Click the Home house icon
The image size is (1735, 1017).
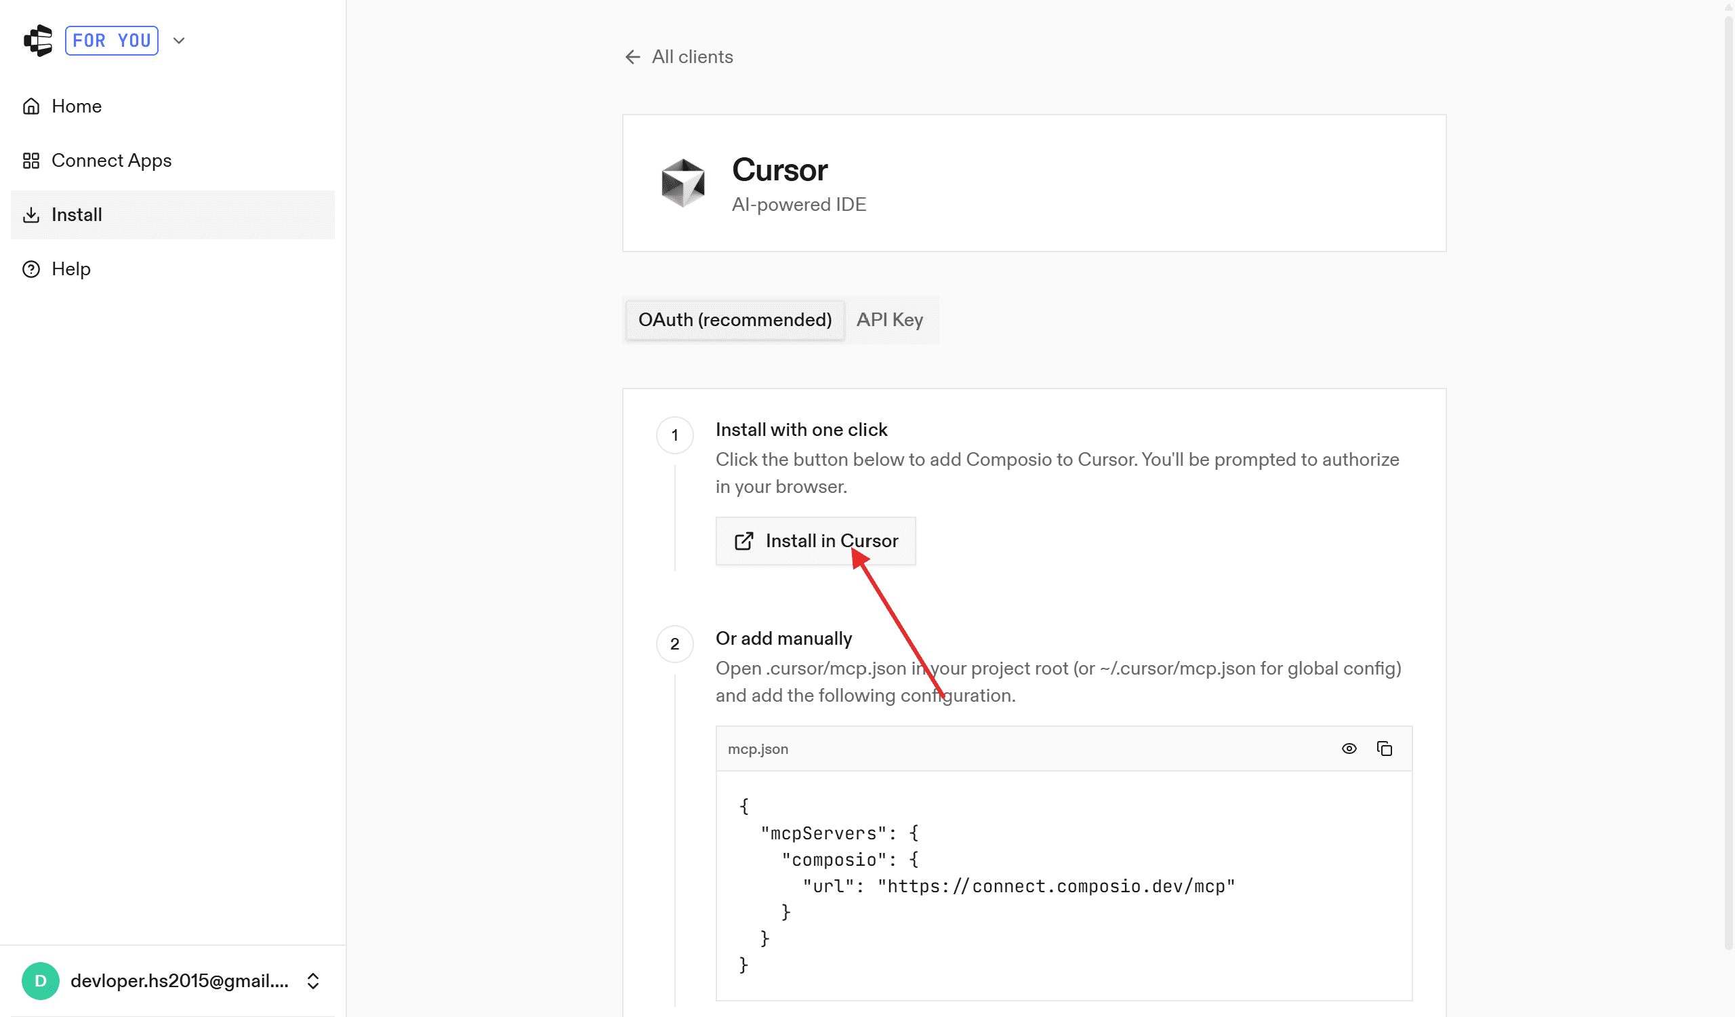[x=31, y=106]
